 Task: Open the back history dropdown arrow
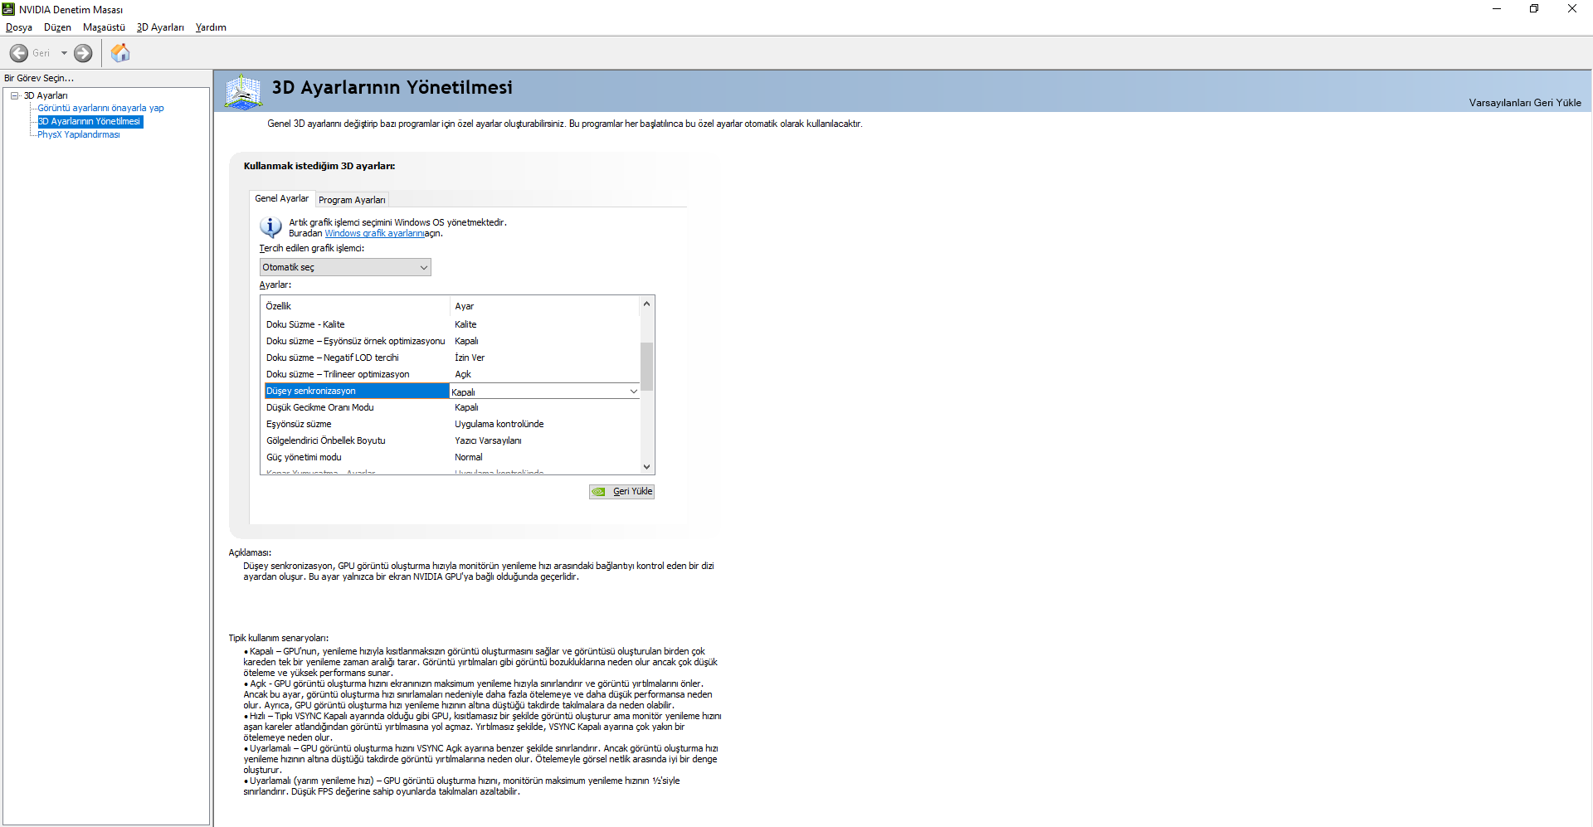64,53
